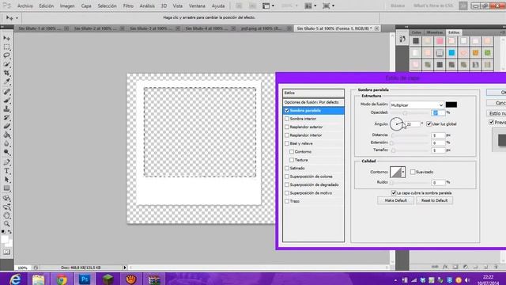Open the Modo de fusión dropdown
The height and width of the screenshot is (285, 506).
coord(417,105)
